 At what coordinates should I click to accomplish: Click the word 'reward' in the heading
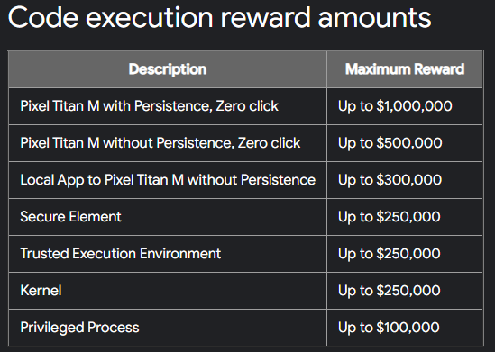pos(265,18)
